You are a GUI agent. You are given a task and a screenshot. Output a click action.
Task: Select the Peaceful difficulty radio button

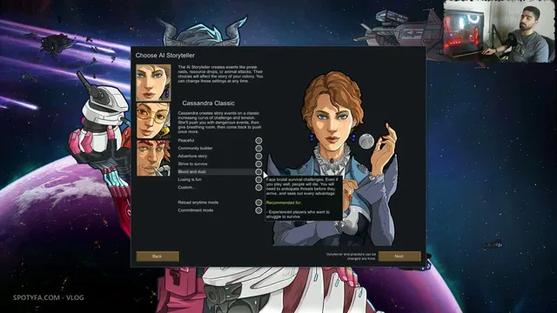[x=258, y=141]
